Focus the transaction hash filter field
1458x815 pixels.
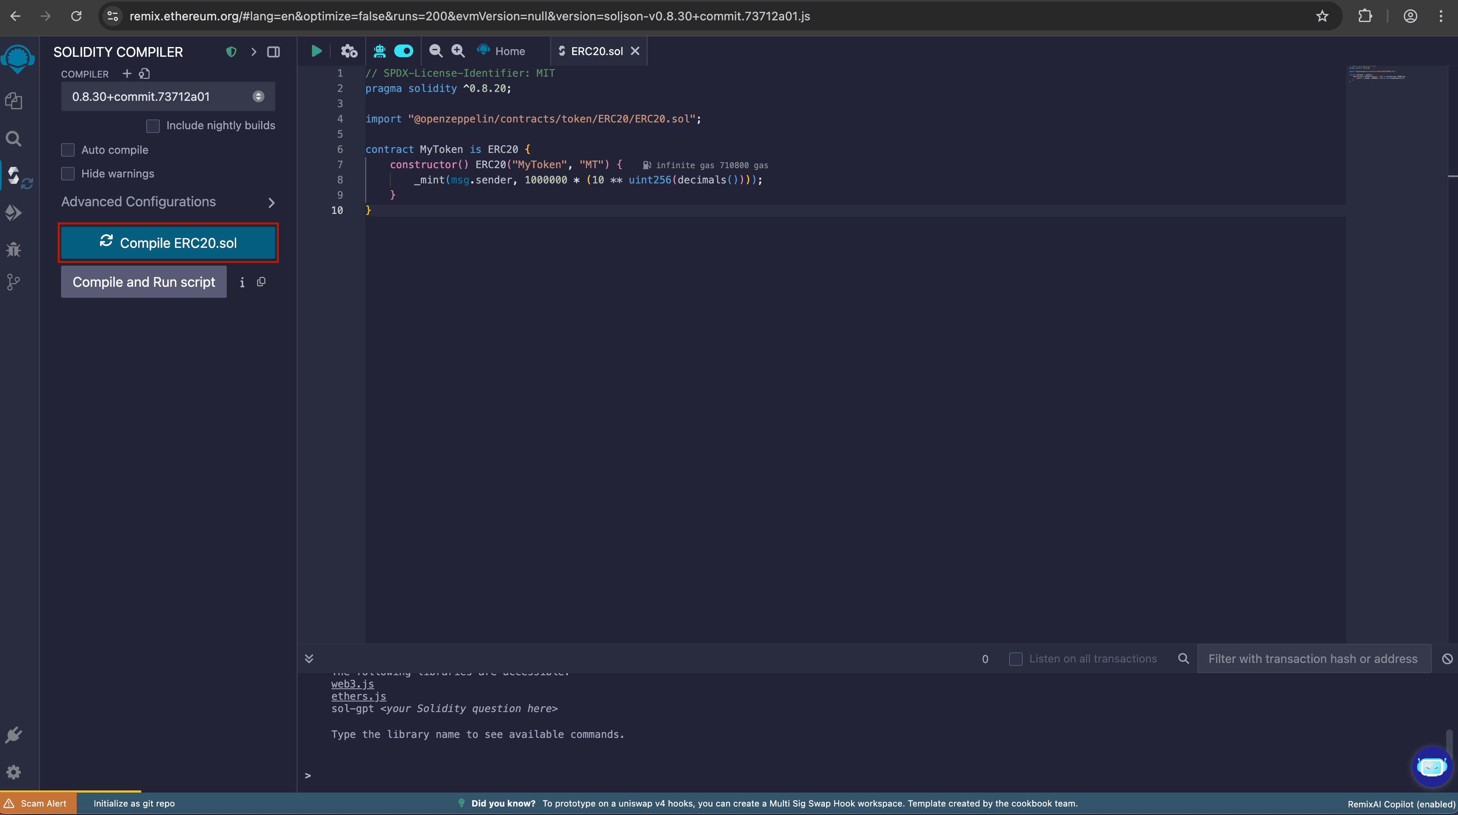[1313, 659]
